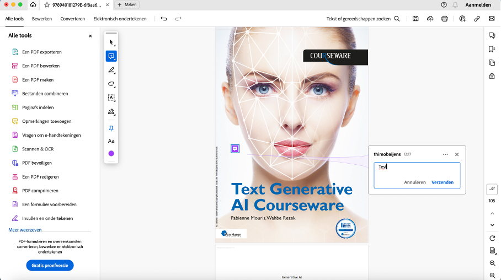
Task: Open the signature fountain pen tool
Action: pyautogui.click(x=111, y=112)
